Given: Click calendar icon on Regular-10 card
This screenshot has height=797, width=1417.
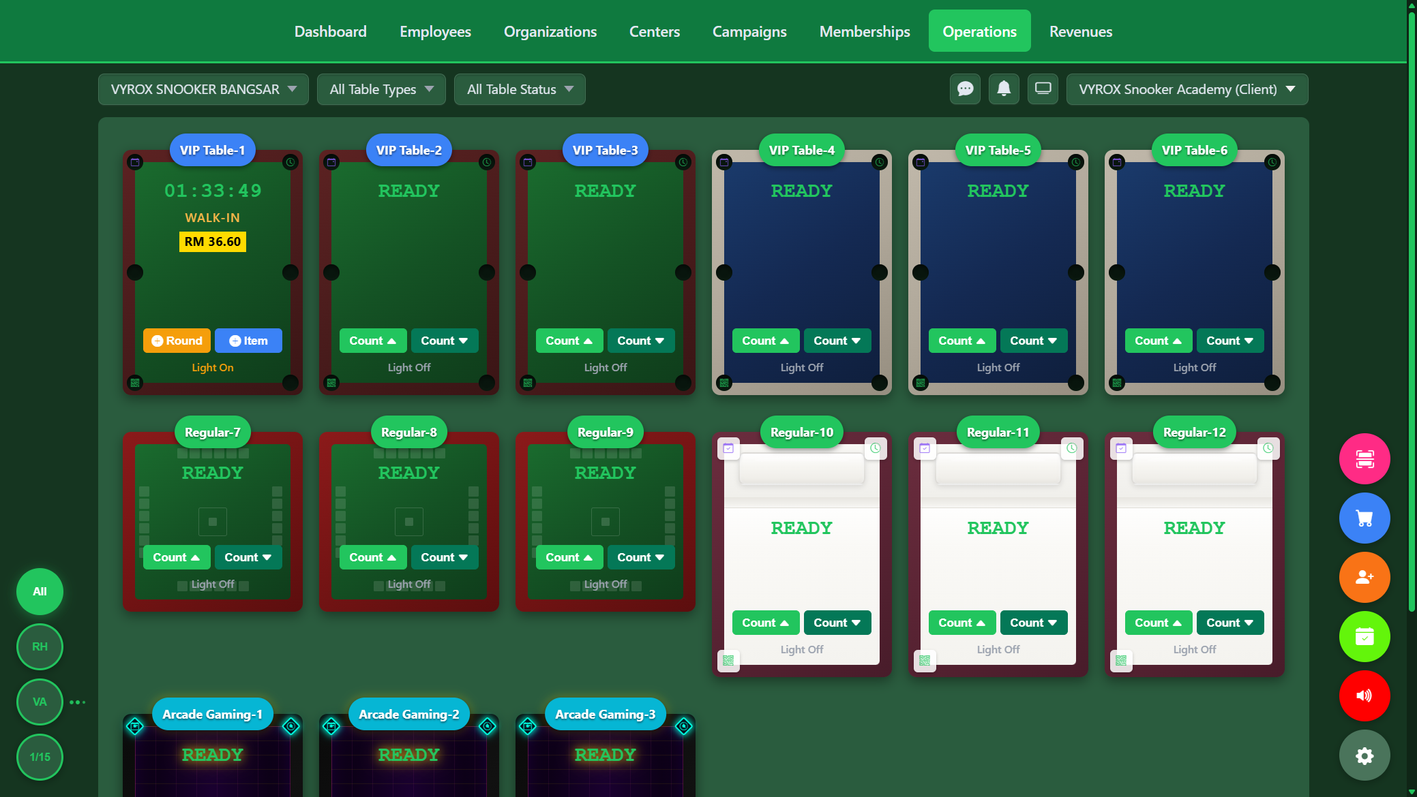Looking at the screenshot, I should click(728, 448).
